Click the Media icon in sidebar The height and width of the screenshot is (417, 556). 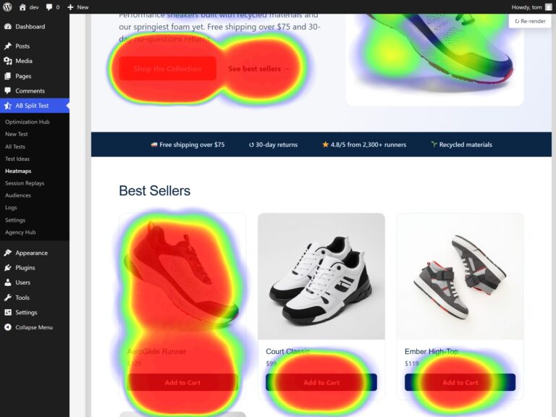pyautogui.click(x=8, y=61)
